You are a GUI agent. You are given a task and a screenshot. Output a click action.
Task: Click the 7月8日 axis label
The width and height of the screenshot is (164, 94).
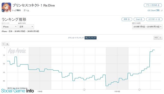(x=40, y=91)
